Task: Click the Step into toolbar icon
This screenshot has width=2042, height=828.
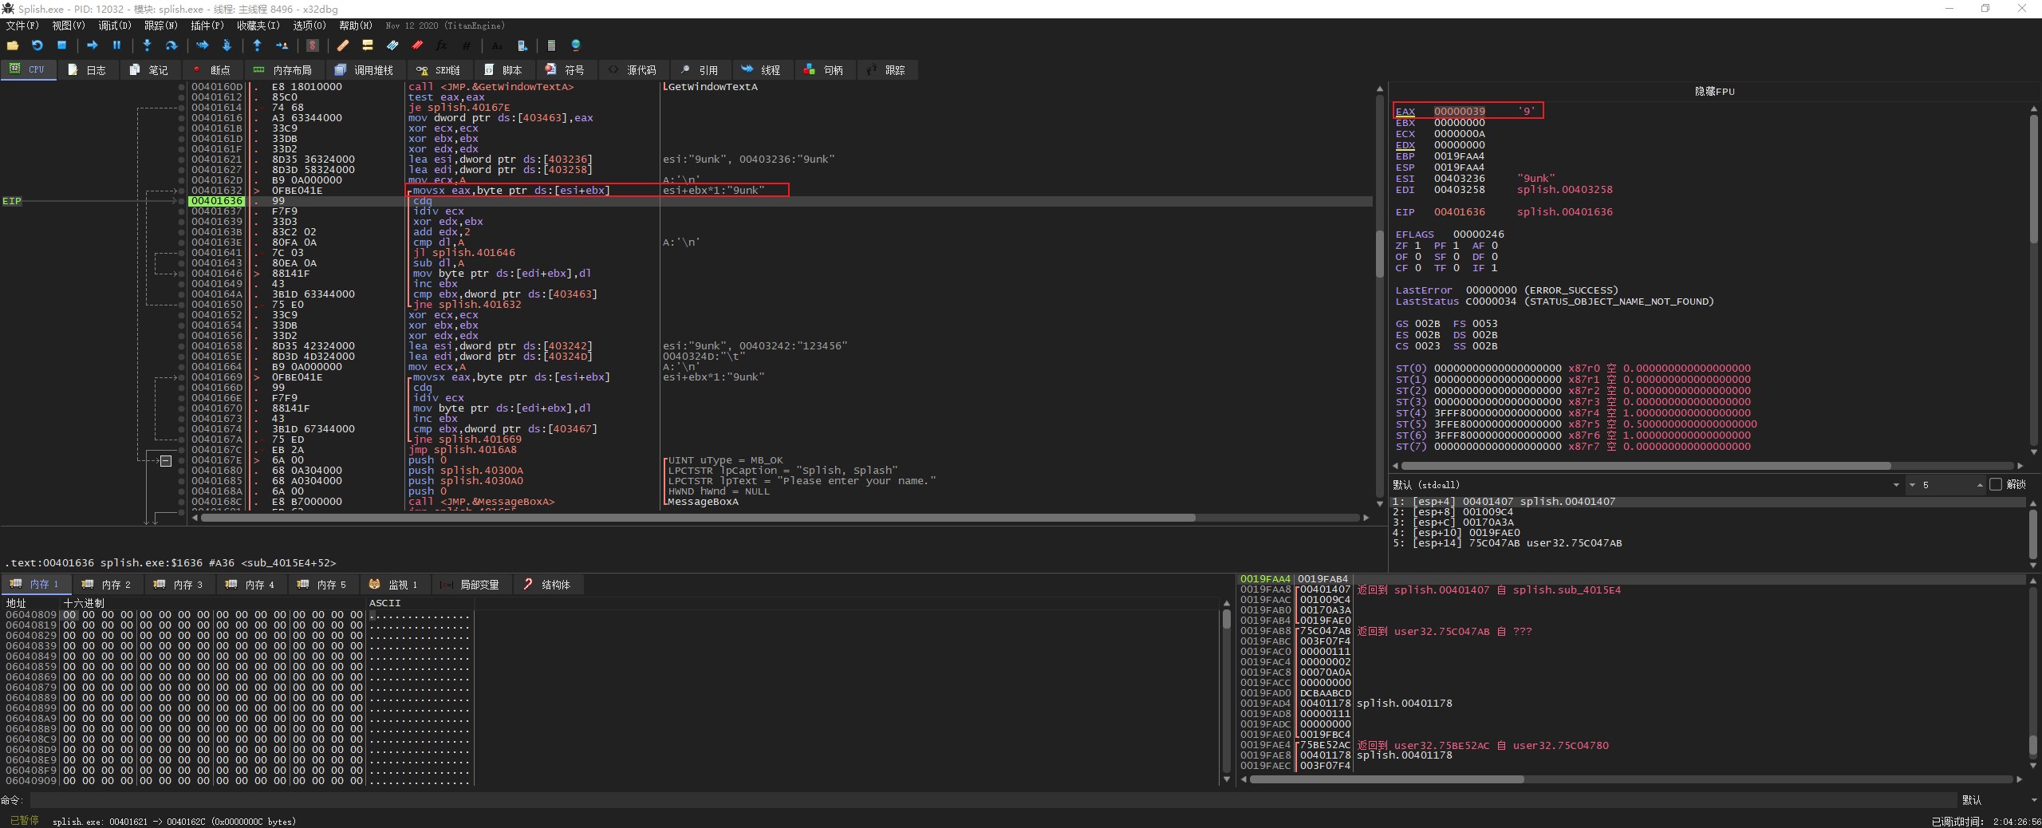Action: click(147, 45)
